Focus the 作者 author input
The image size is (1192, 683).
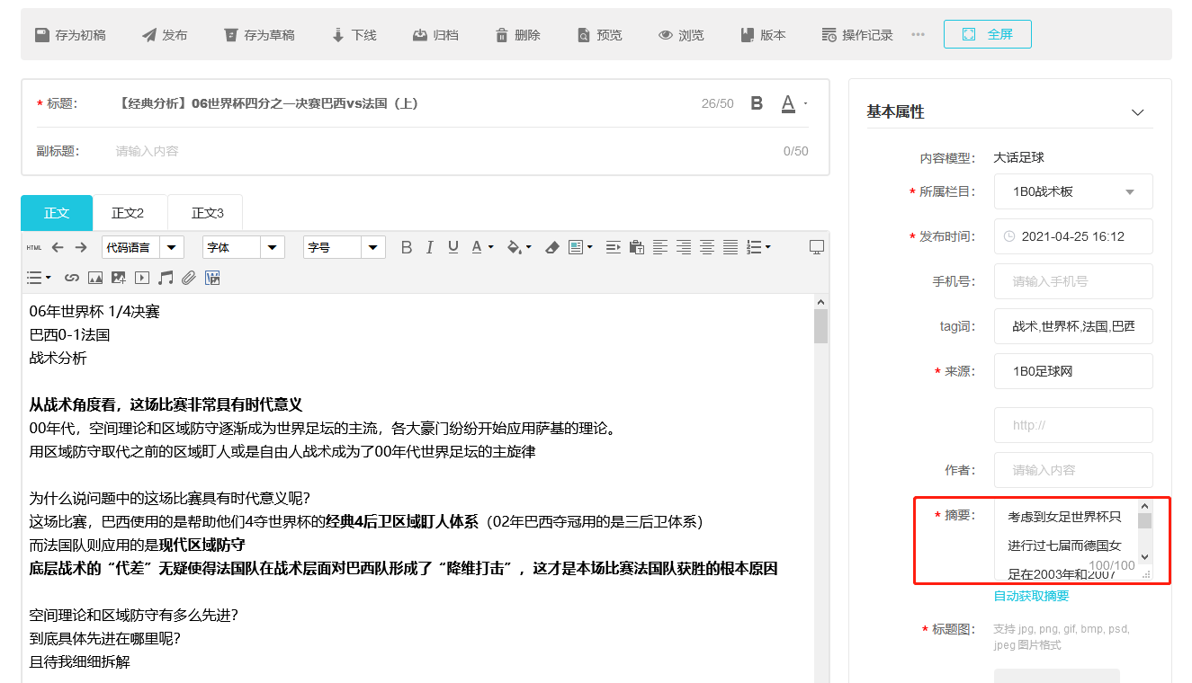pos(1073,470)
